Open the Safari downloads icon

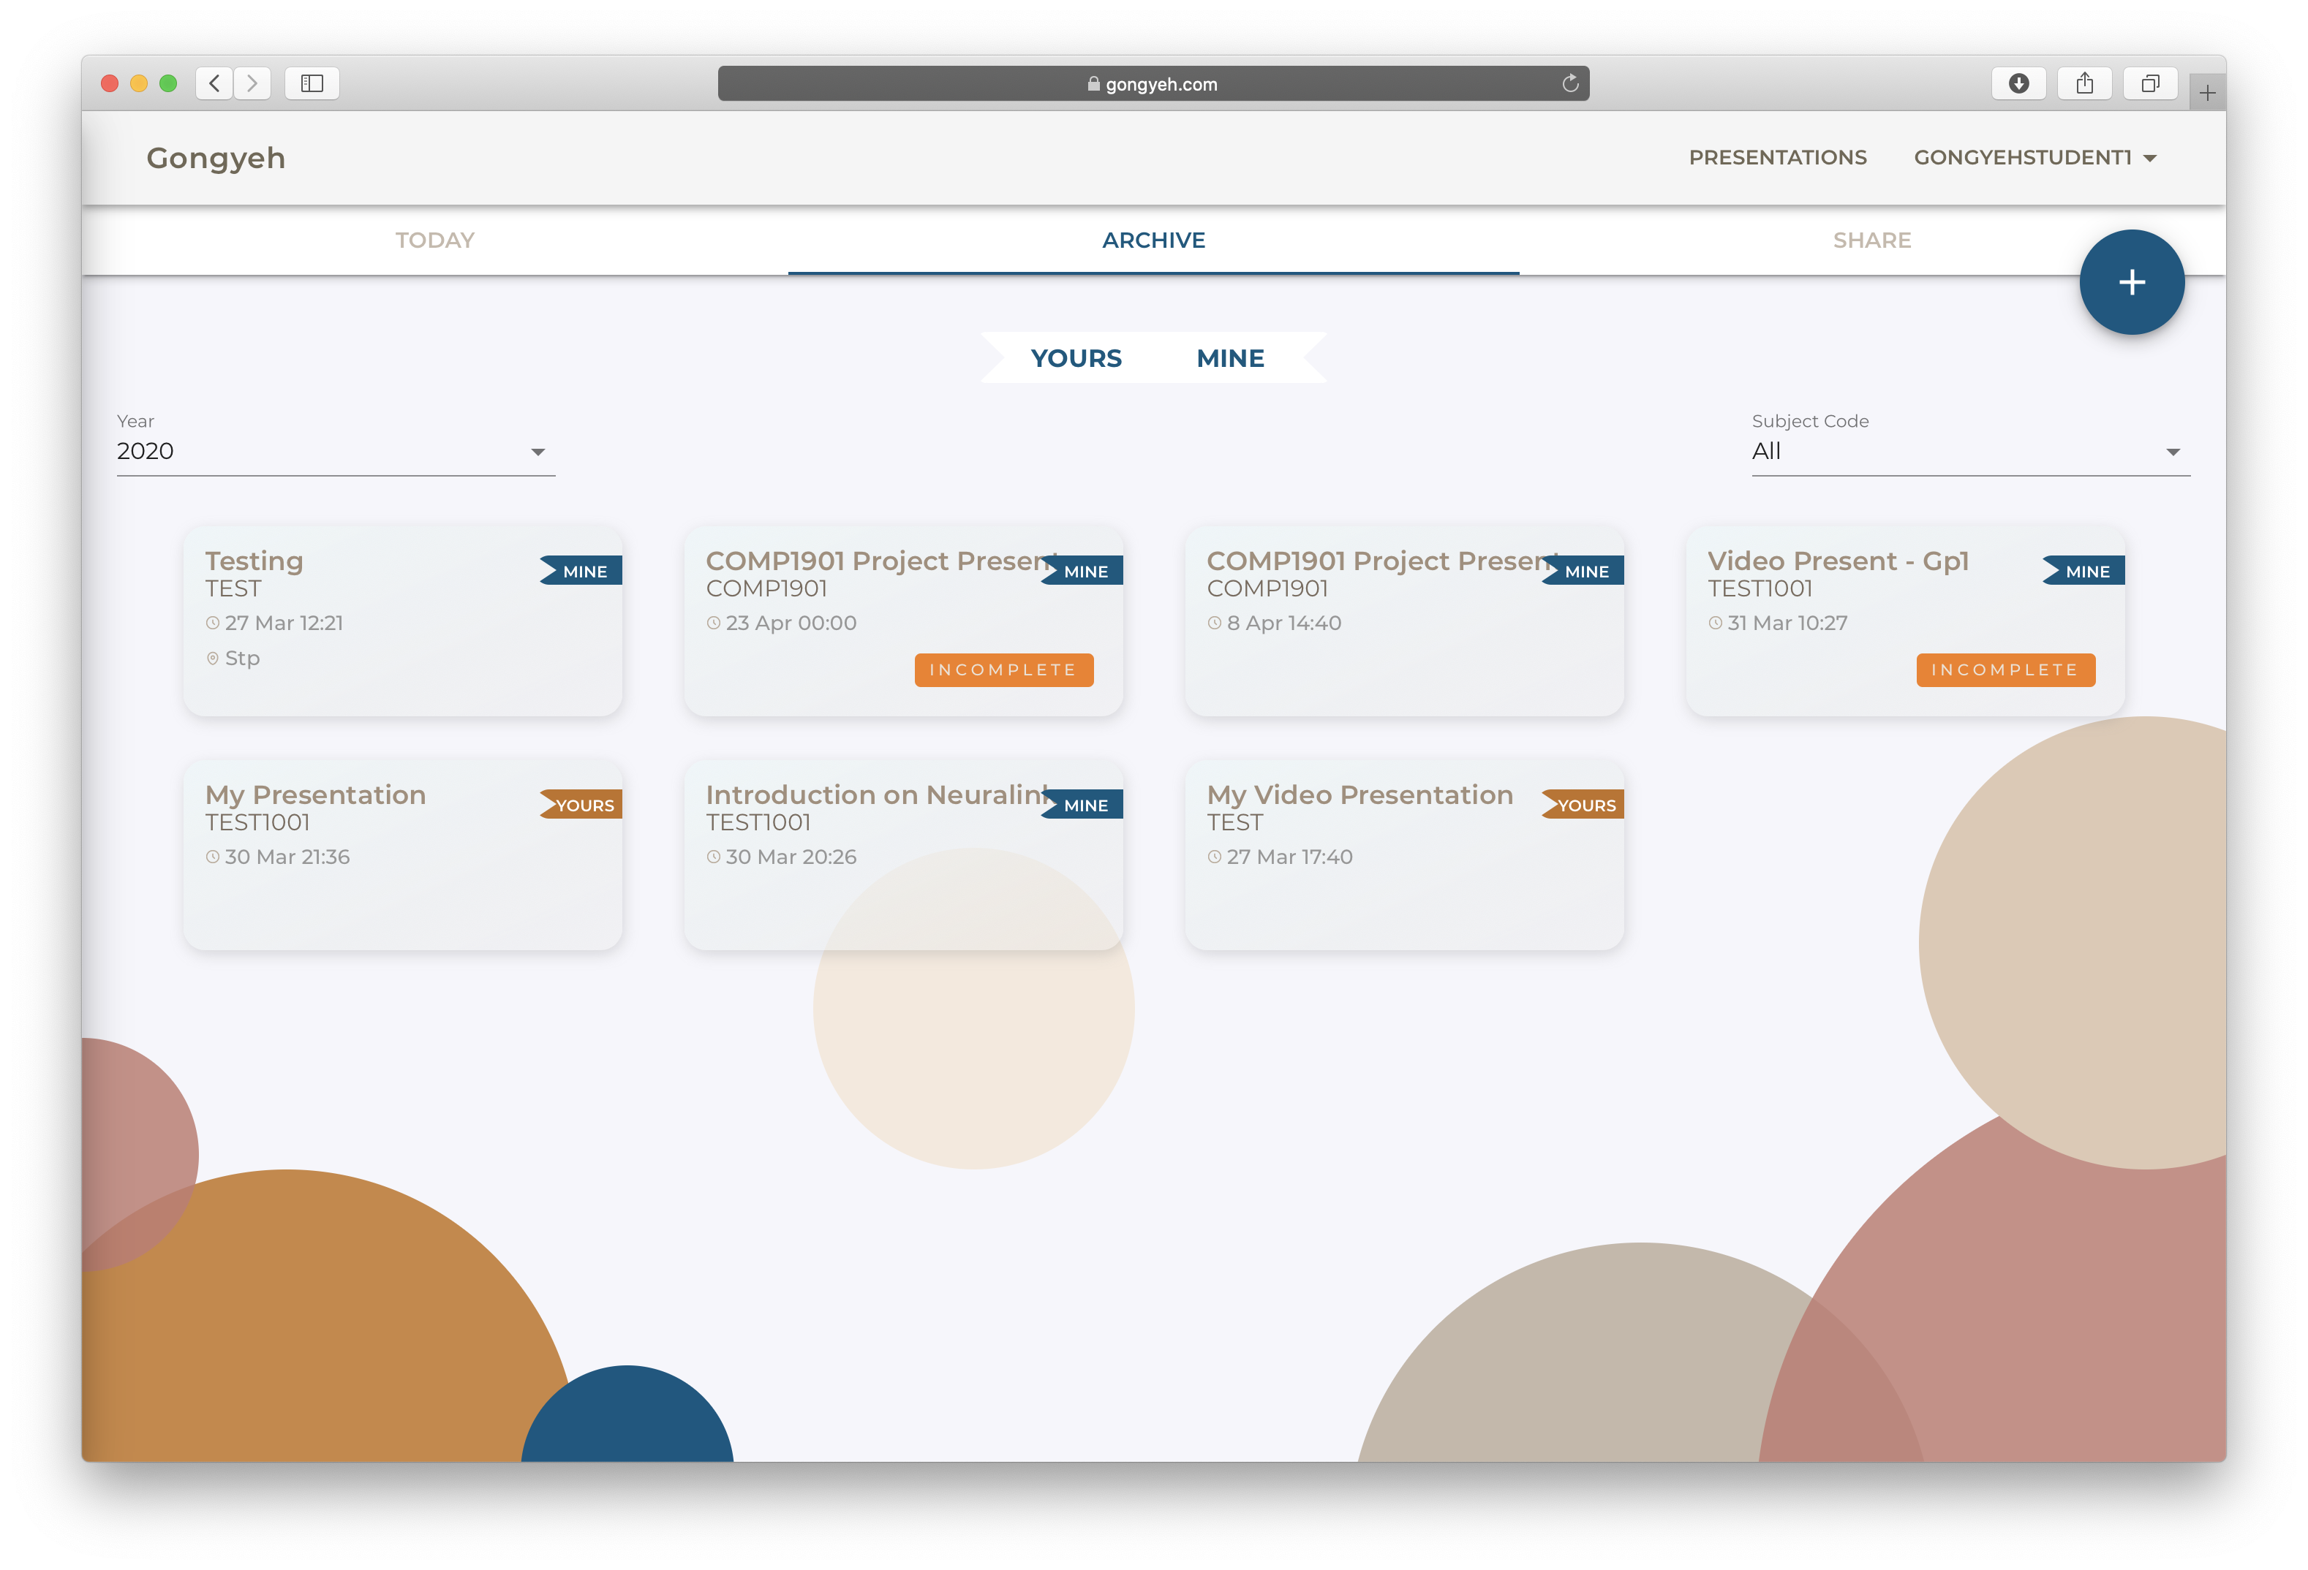pos(2018,83)
